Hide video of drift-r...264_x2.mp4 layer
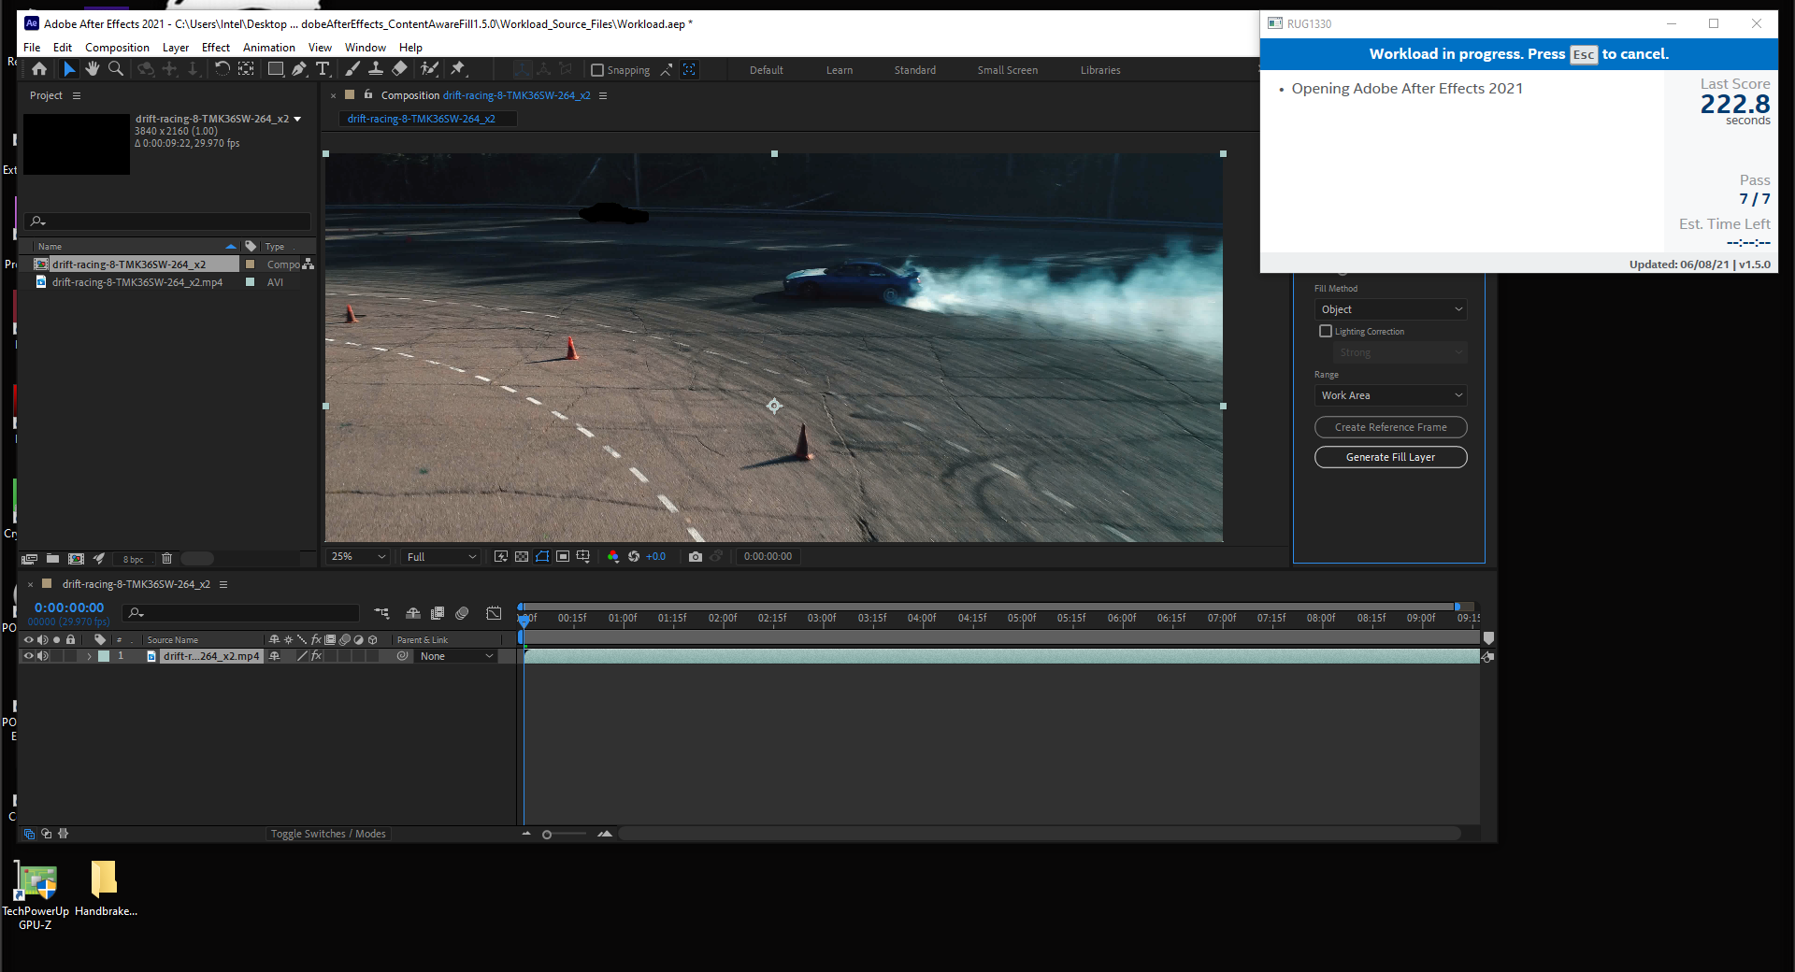Screen dimensions: 1795x972 28,656
